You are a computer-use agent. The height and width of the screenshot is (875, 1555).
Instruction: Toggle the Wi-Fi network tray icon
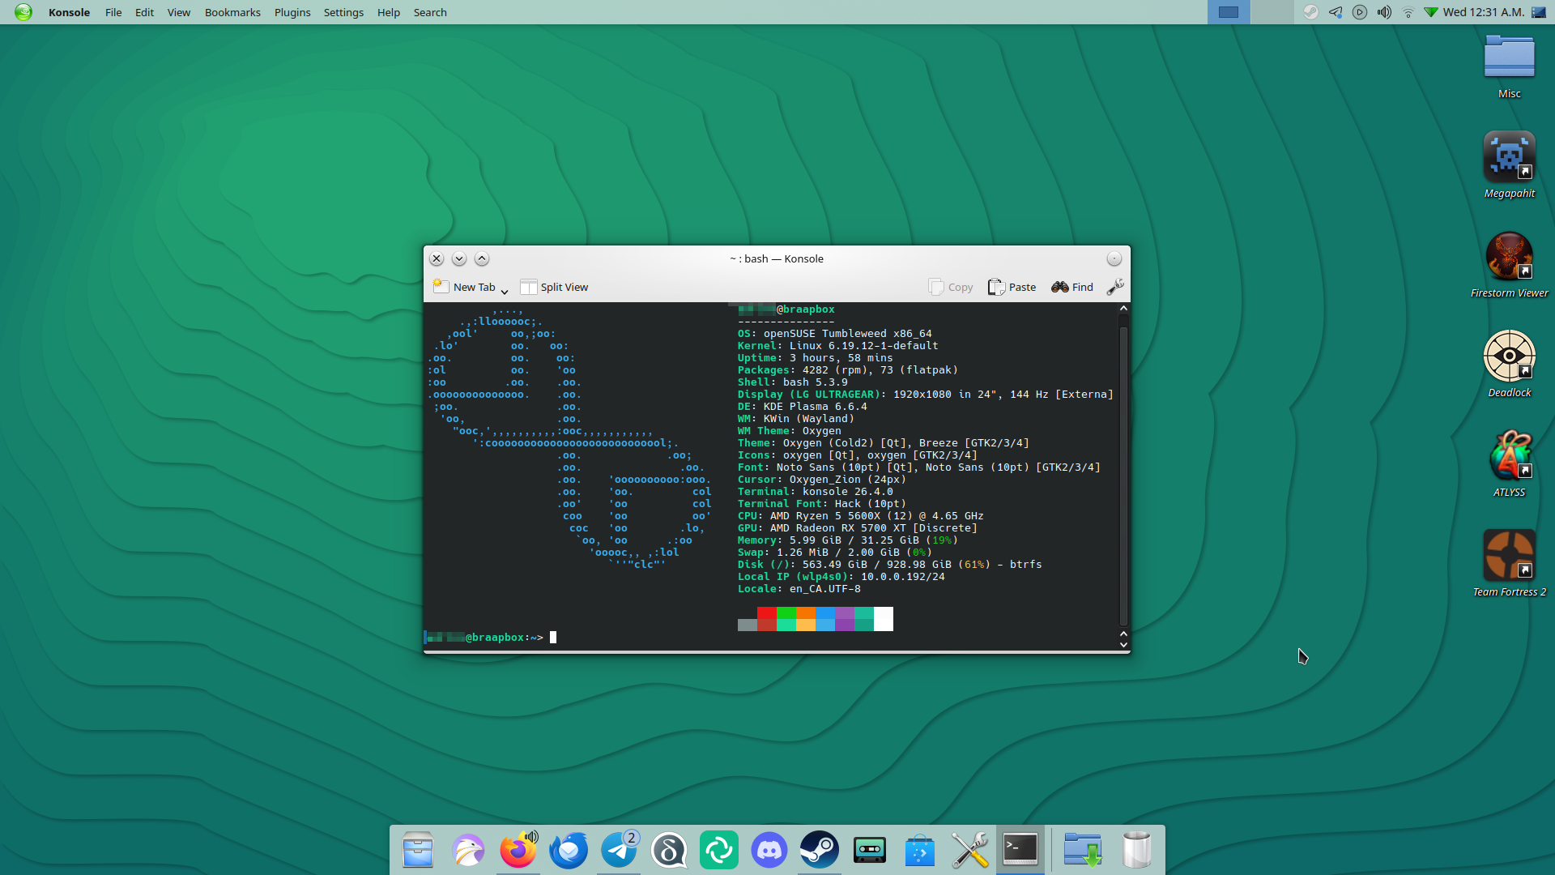coord(1408,12)
